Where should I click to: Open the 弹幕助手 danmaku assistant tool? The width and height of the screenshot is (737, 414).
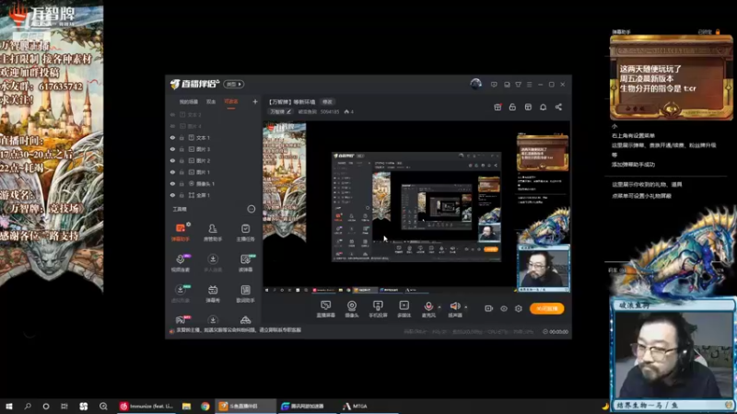coord(180,232)
